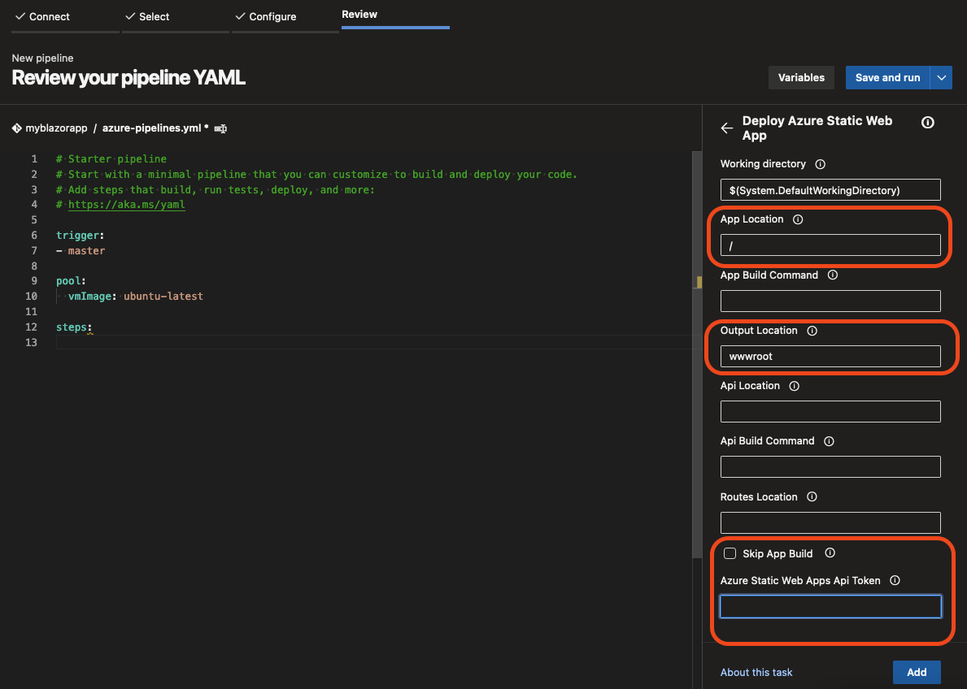Click the myblazorapp repository breadcrumb

tap(56, 128)
